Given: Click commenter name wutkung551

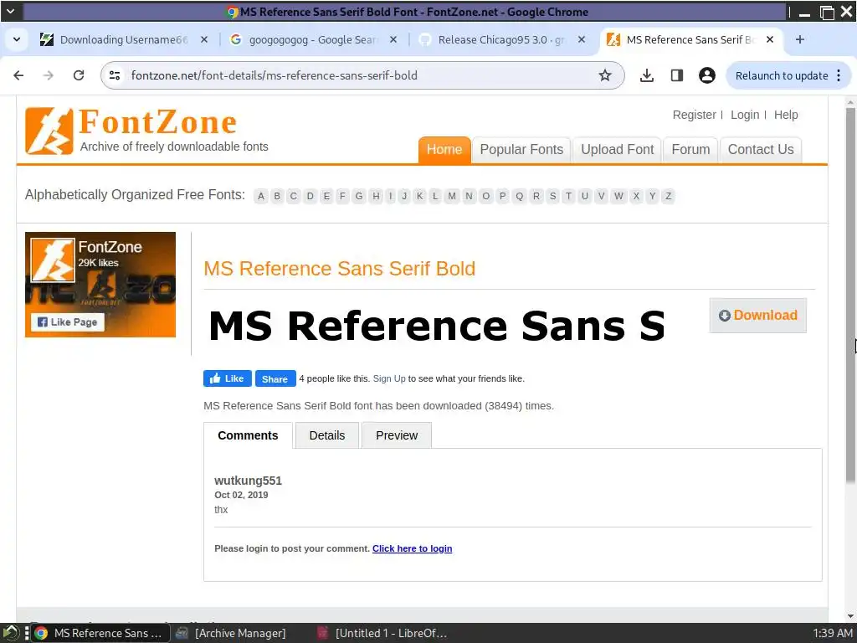Looking at the screenshot, I should coord(248,481).
